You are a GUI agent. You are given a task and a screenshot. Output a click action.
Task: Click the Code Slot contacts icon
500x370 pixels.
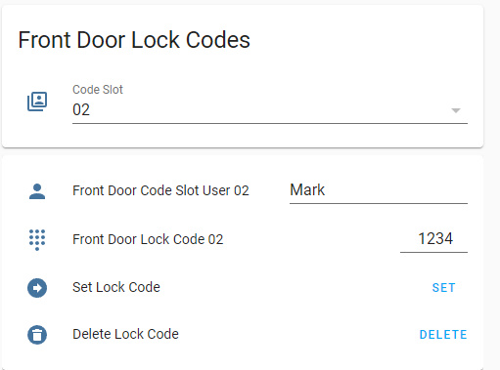pyautogui.click(x=37, y=102)
